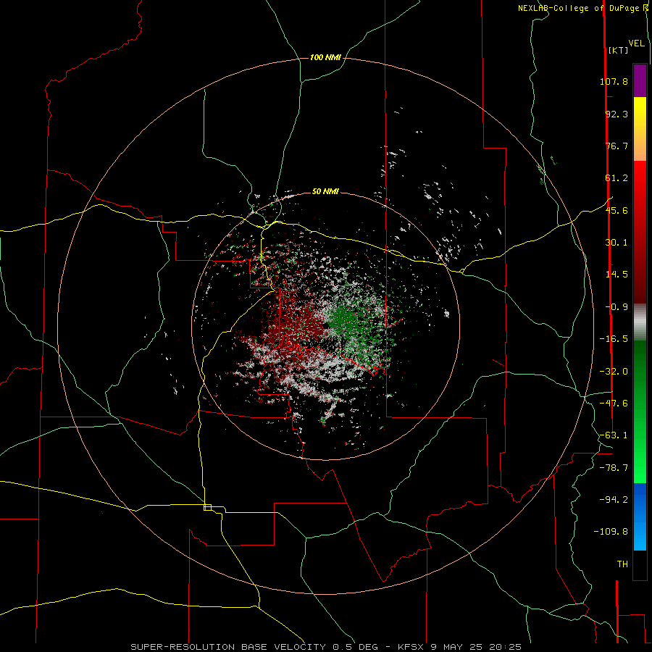
Task: Click the -16.5 velocity scale value
Action: (614, 339)
